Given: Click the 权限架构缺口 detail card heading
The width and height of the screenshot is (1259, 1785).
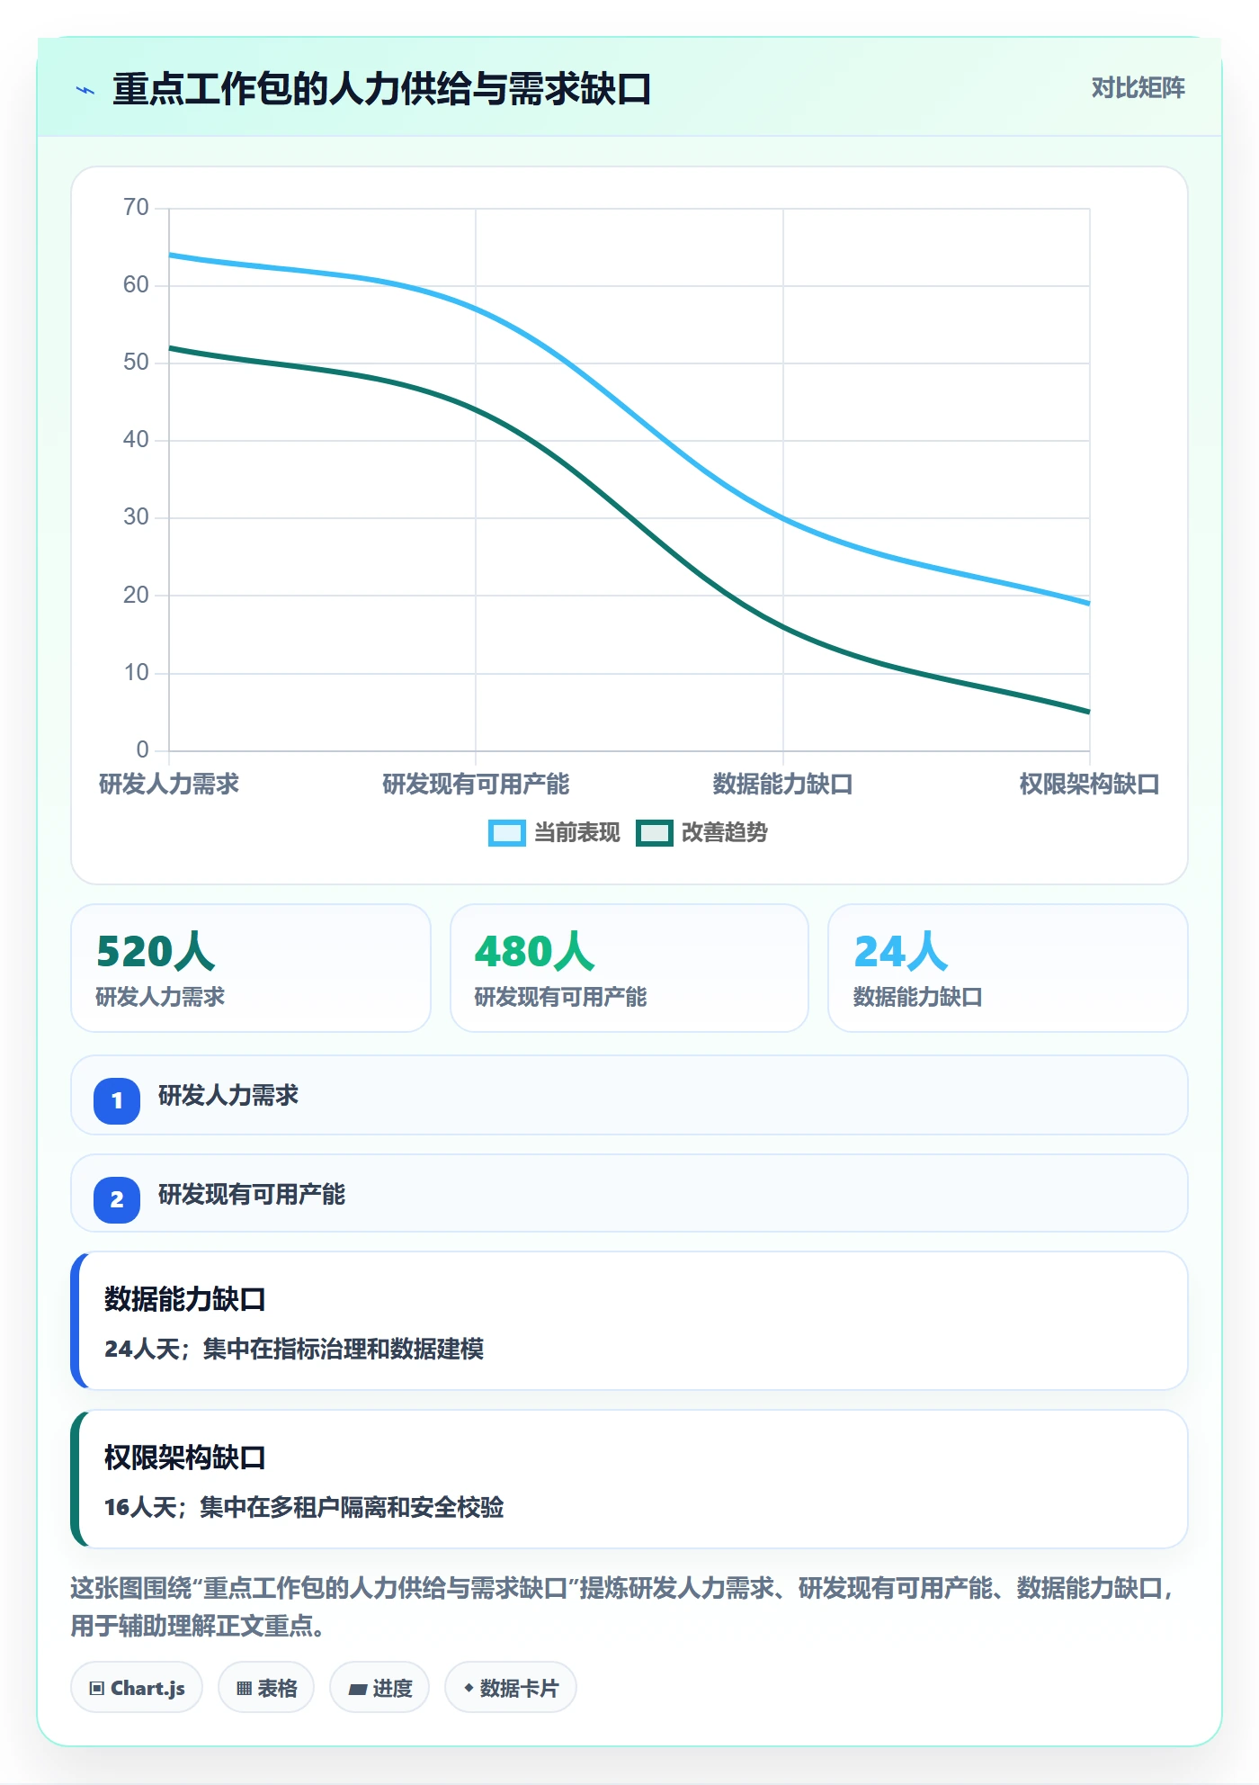Looking at the screenshot, I should pos(185,1458).
